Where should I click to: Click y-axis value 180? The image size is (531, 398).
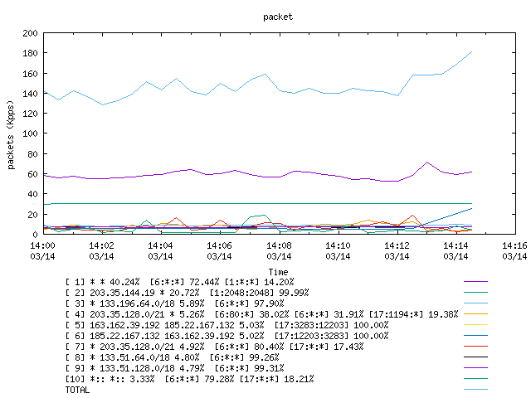(30, 53)
